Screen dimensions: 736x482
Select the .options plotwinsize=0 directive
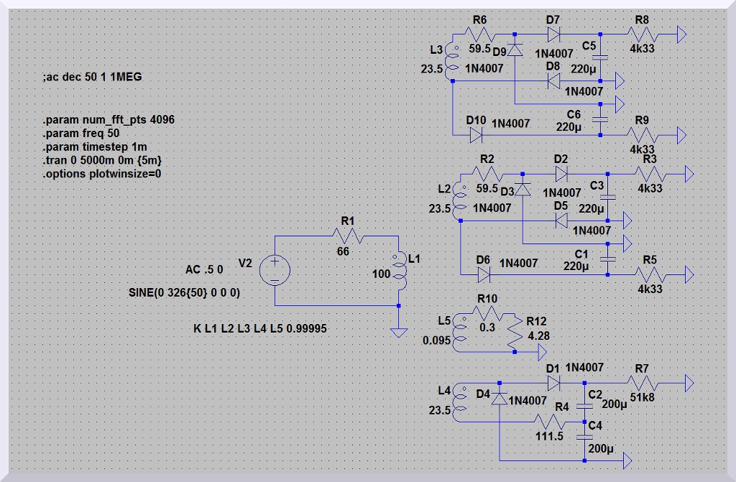tap(101, 173)
